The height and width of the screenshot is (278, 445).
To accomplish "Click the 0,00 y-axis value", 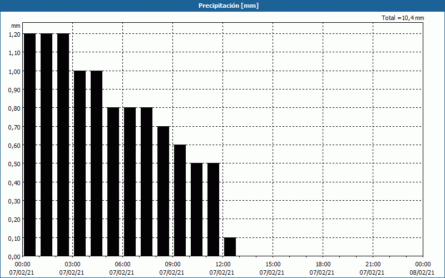I will (14, 256).
